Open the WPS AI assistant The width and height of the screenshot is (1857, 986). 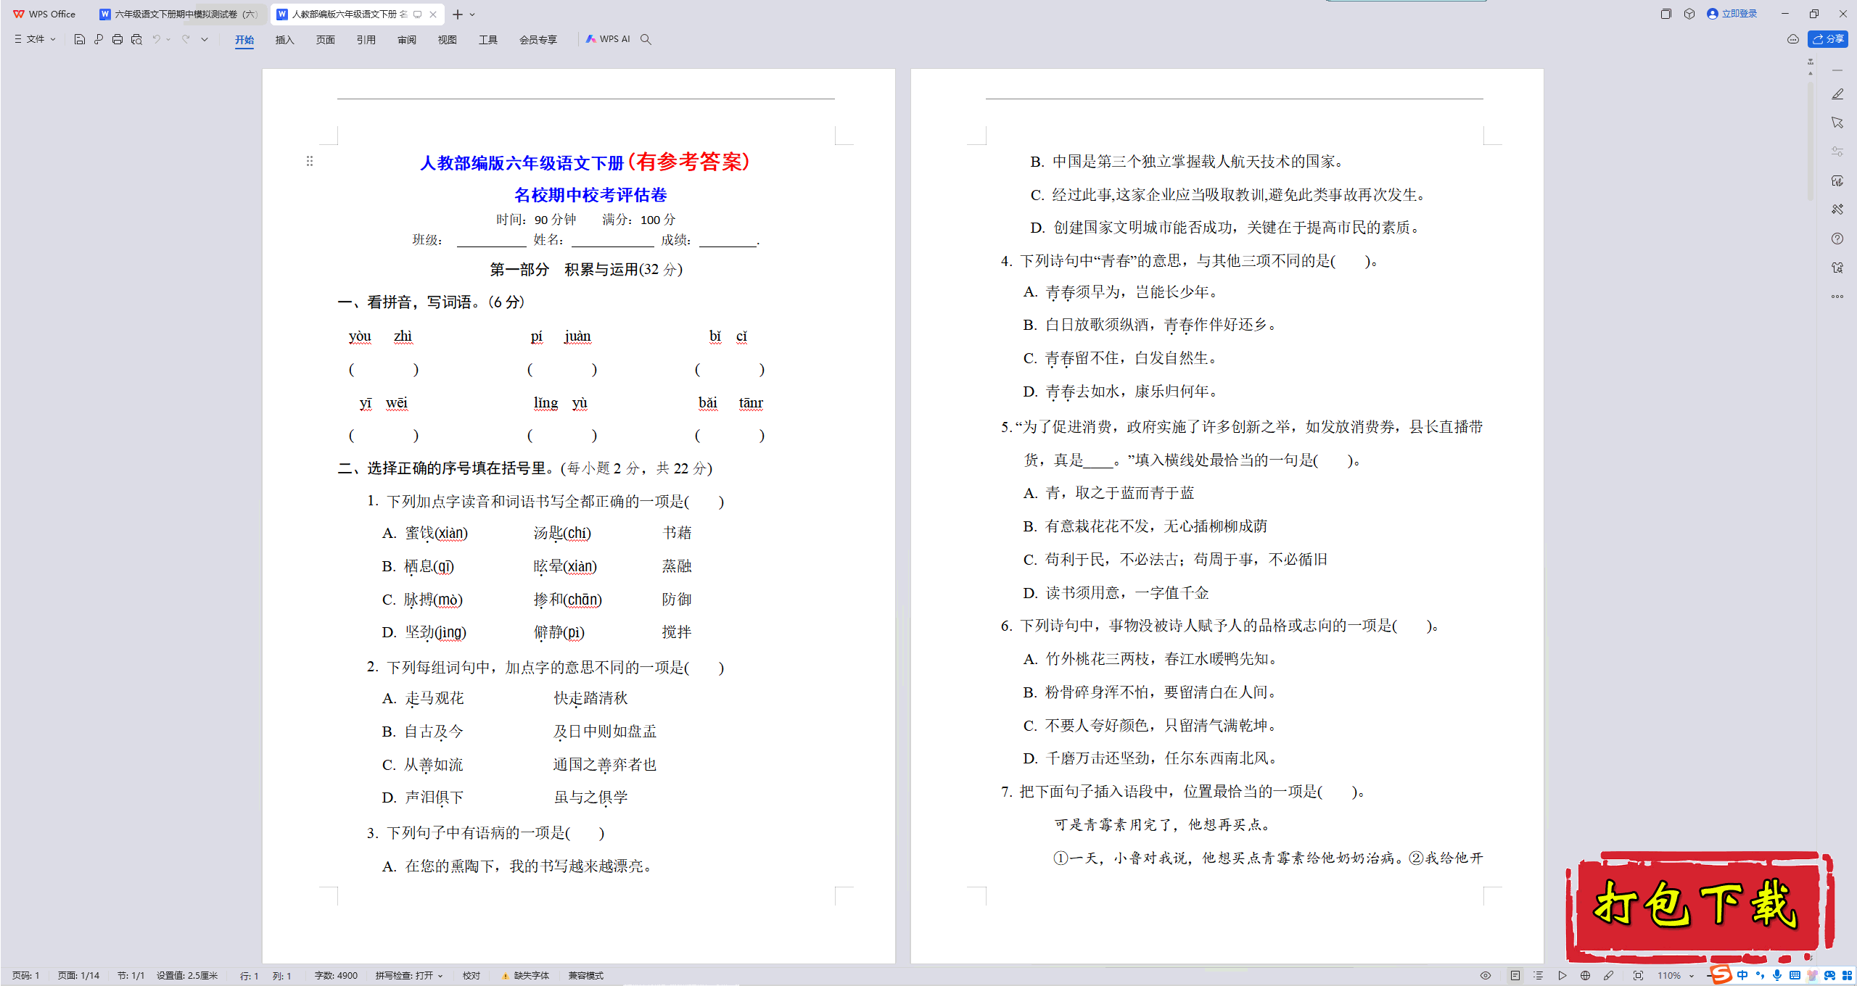click(608, 39)
